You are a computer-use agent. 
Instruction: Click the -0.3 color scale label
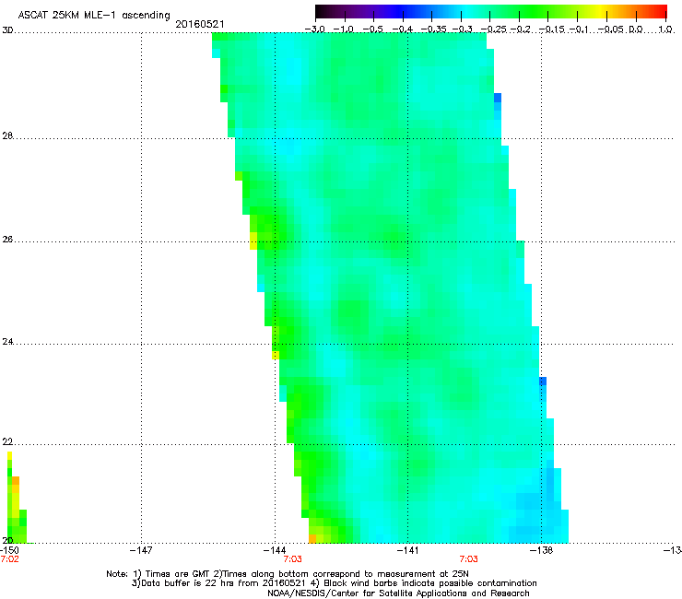(x=463, y=29)
